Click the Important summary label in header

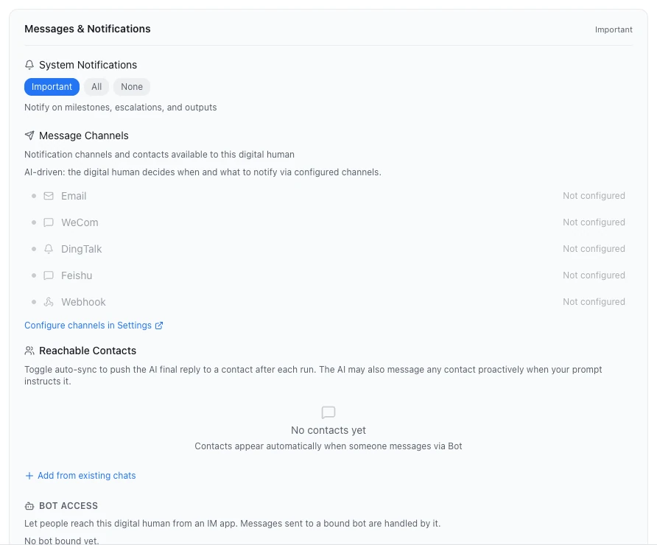tap(614, 29)
